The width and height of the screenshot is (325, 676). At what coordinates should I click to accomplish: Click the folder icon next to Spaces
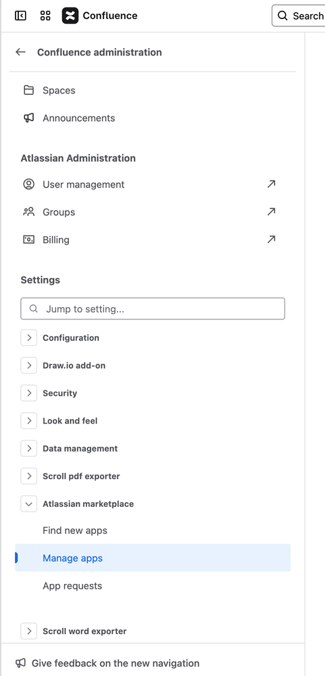coord(28,90)
